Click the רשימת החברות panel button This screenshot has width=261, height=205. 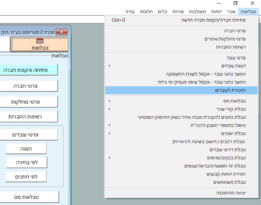pyautogui.click(x=29, y=117)
